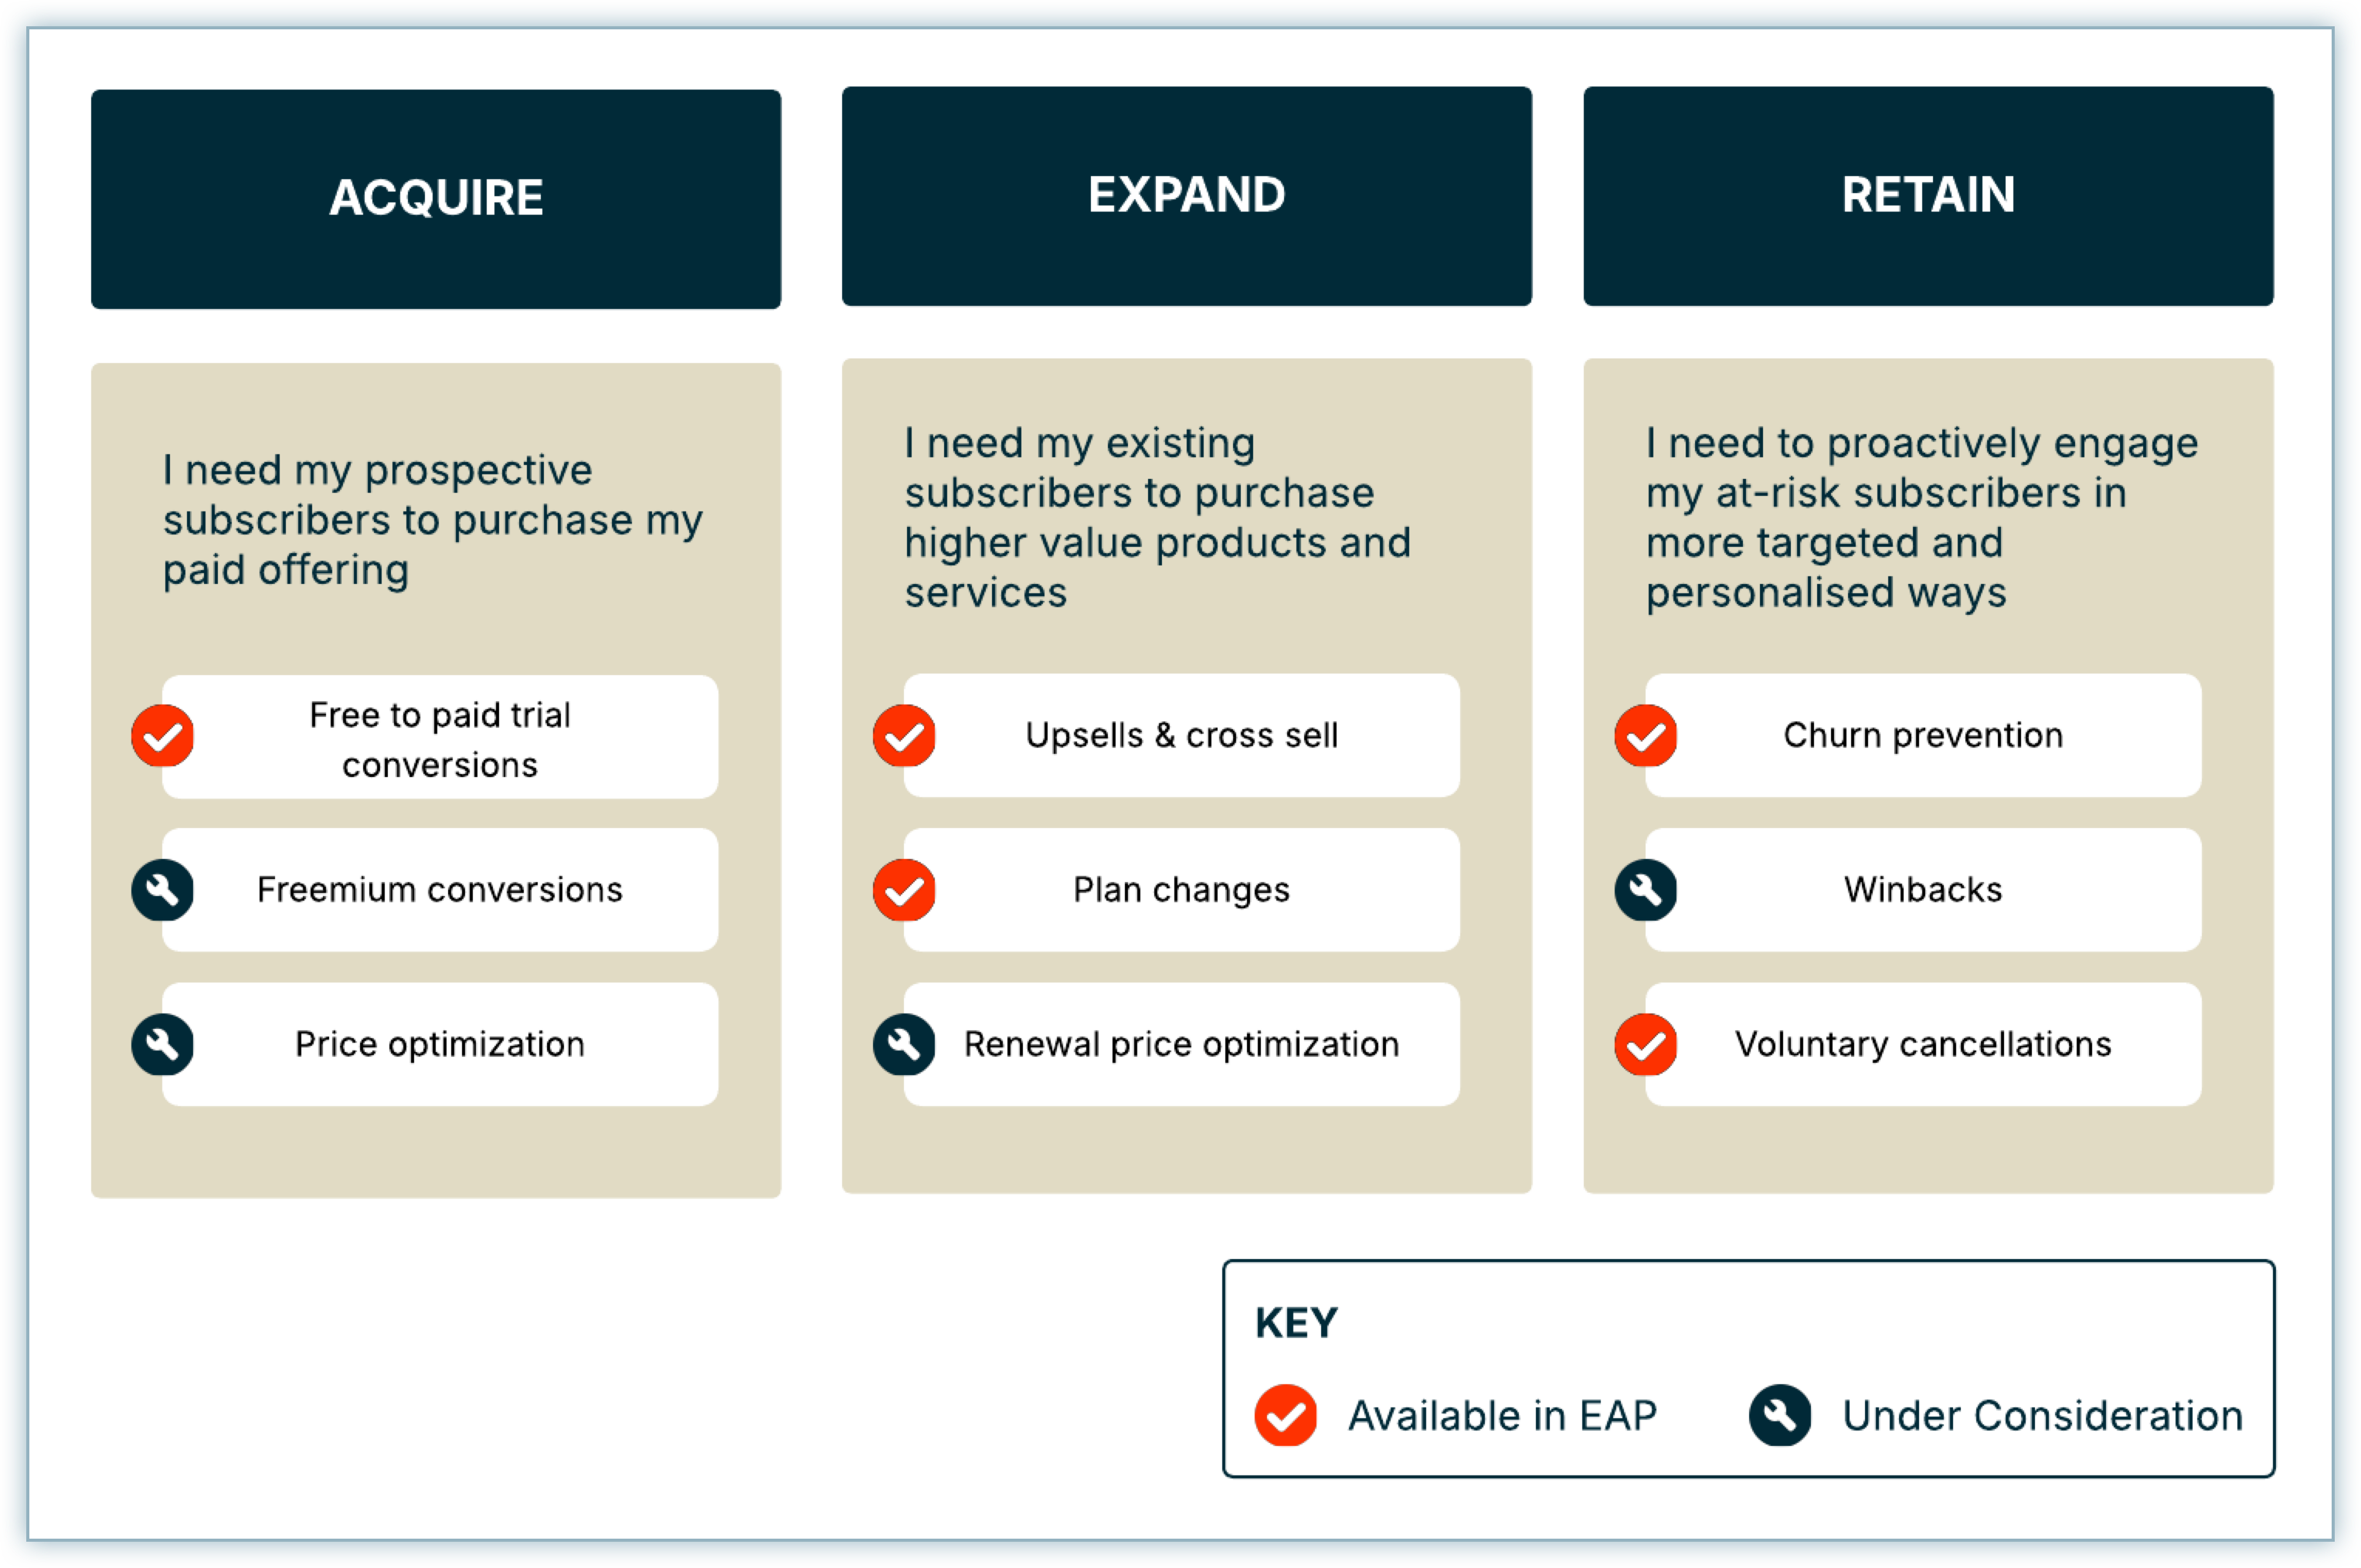
Task: Select the ACQUIRE header box
Action: pos(436,199)
